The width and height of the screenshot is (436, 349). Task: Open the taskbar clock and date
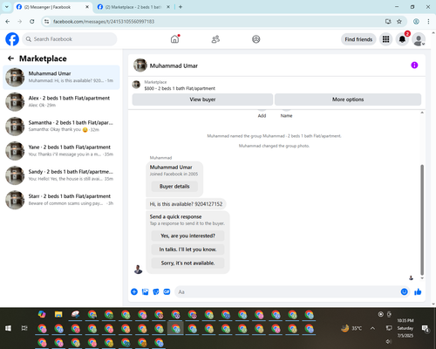coord(405,328)
